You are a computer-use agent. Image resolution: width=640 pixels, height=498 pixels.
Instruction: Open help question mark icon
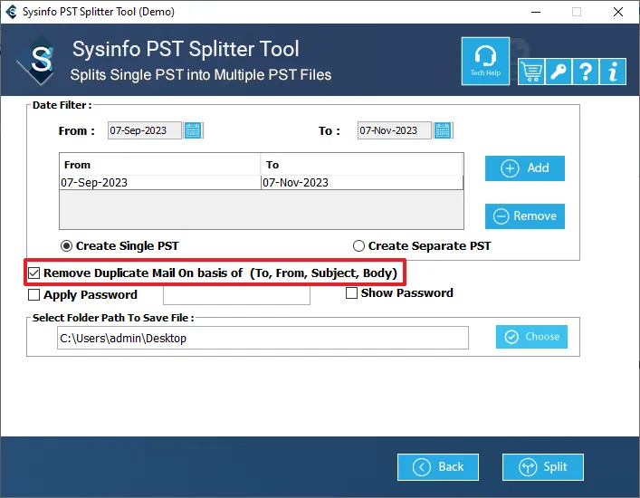(586, 72)
